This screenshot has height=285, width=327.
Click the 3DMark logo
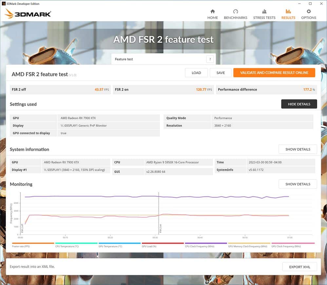28,14
